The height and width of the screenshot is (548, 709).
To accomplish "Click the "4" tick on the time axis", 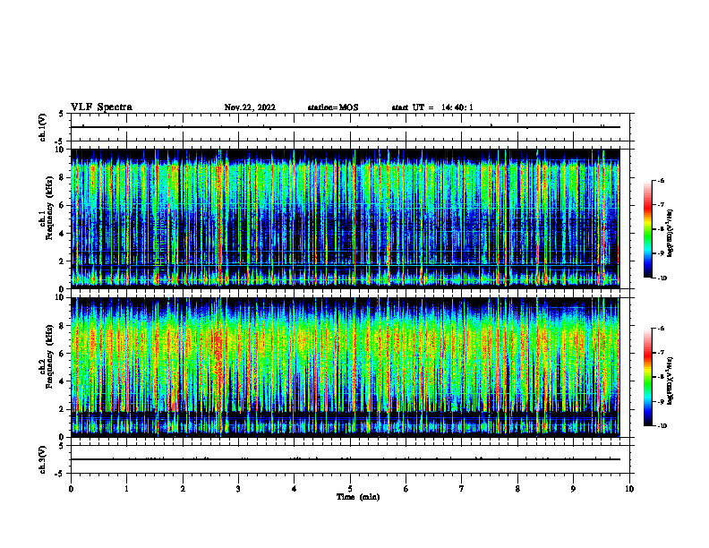I will 295,489.
